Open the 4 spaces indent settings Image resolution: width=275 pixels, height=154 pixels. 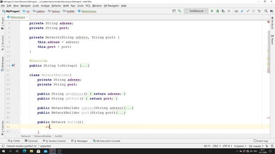point(240,146)
